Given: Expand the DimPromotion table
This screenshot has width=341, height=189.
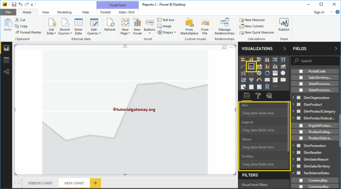Looking at the screenshot, I should (x=293, y=146).
